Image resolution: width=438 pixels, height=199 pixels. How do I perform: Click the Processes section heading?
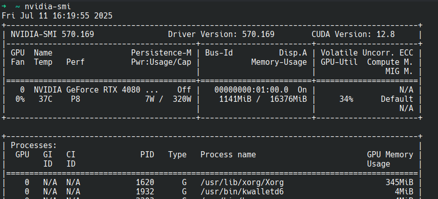tap(34, 146)
